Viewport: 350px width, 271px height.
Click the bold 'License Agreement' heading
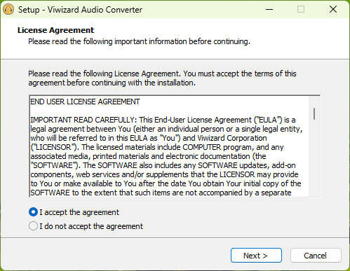(55, 30)
